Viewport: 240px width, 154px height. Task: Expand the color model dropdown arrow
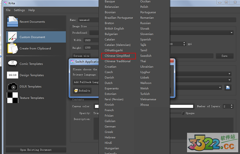pos(229,74)
